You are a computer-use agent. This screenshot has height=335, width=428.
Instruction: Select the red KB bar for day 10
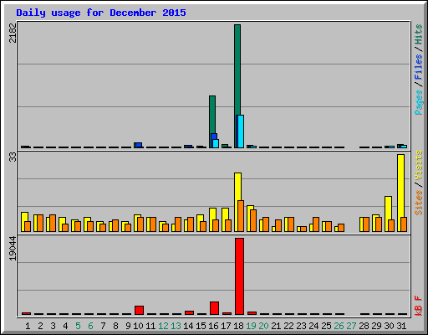click(139, 310)
